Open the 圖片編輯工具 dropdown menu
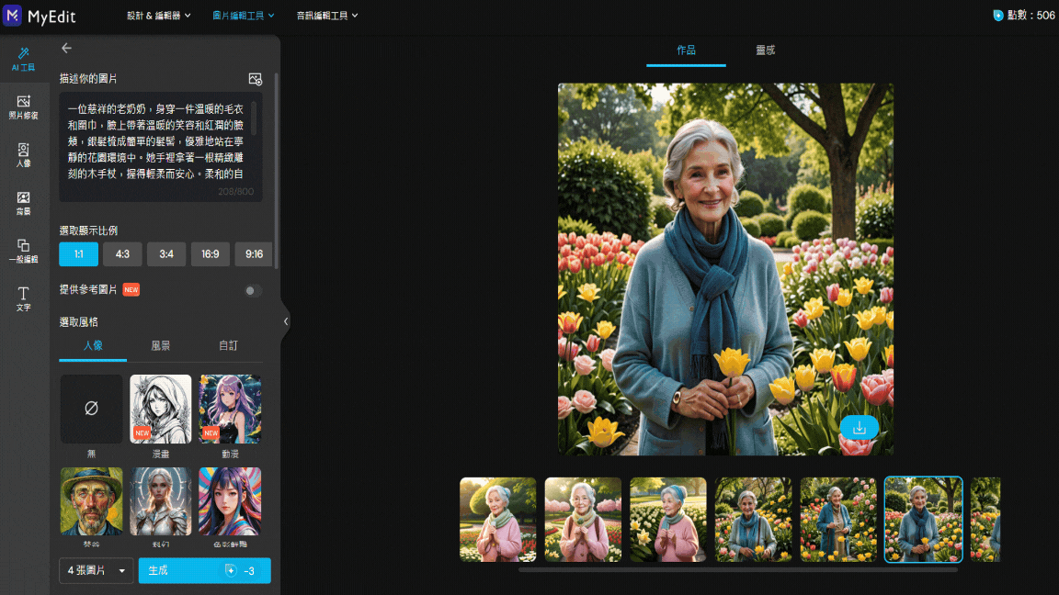The image size is (1059, 595). (243, 16)
